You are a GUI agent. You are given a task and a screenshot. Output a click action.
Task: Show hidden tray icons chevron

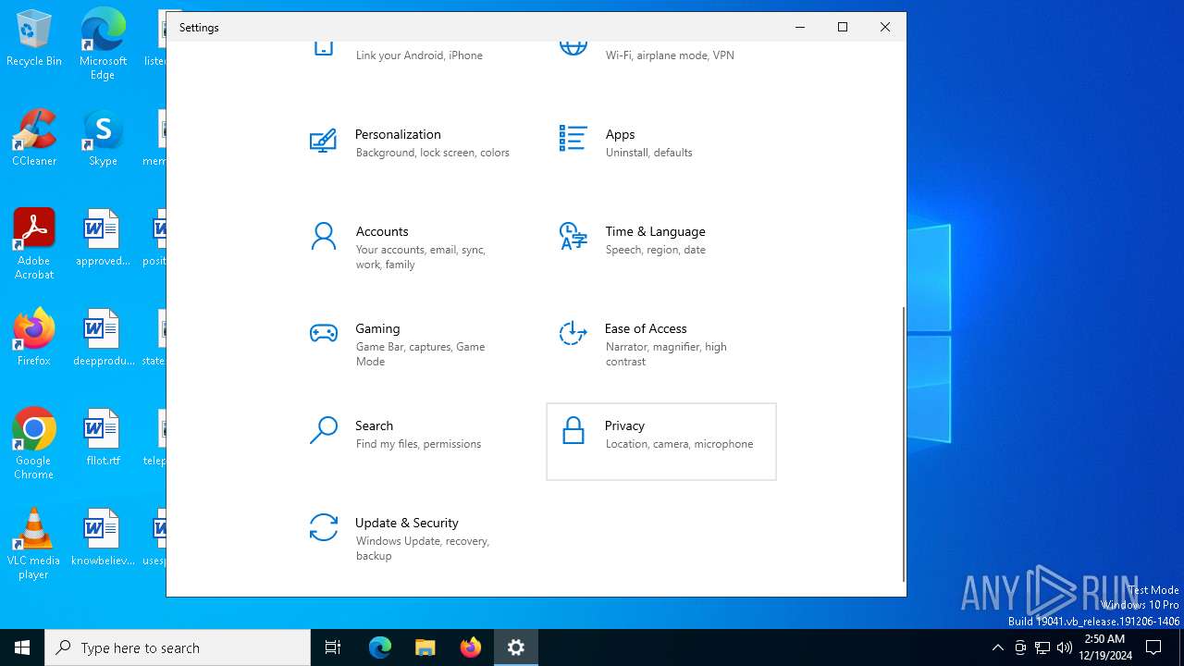click(x=997, y=647)
